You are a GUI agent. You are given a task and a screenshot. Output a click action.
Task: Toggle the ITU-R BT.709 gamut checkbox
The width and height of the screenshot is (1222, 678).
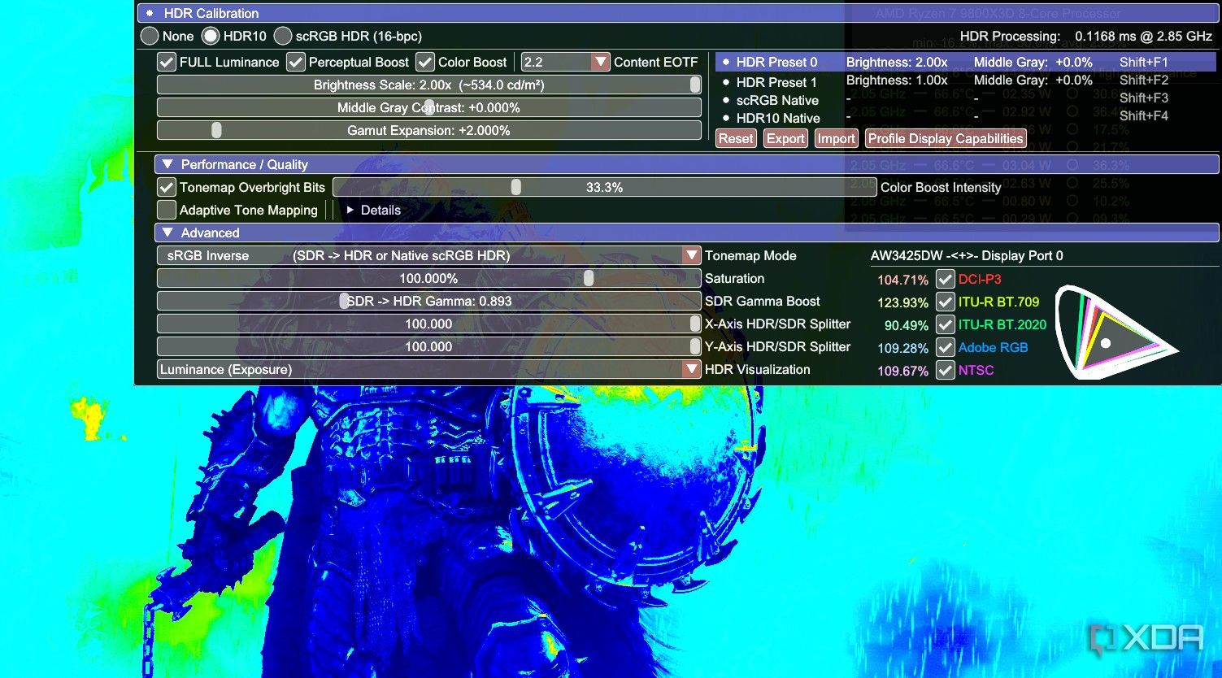[x=945, y=302]
